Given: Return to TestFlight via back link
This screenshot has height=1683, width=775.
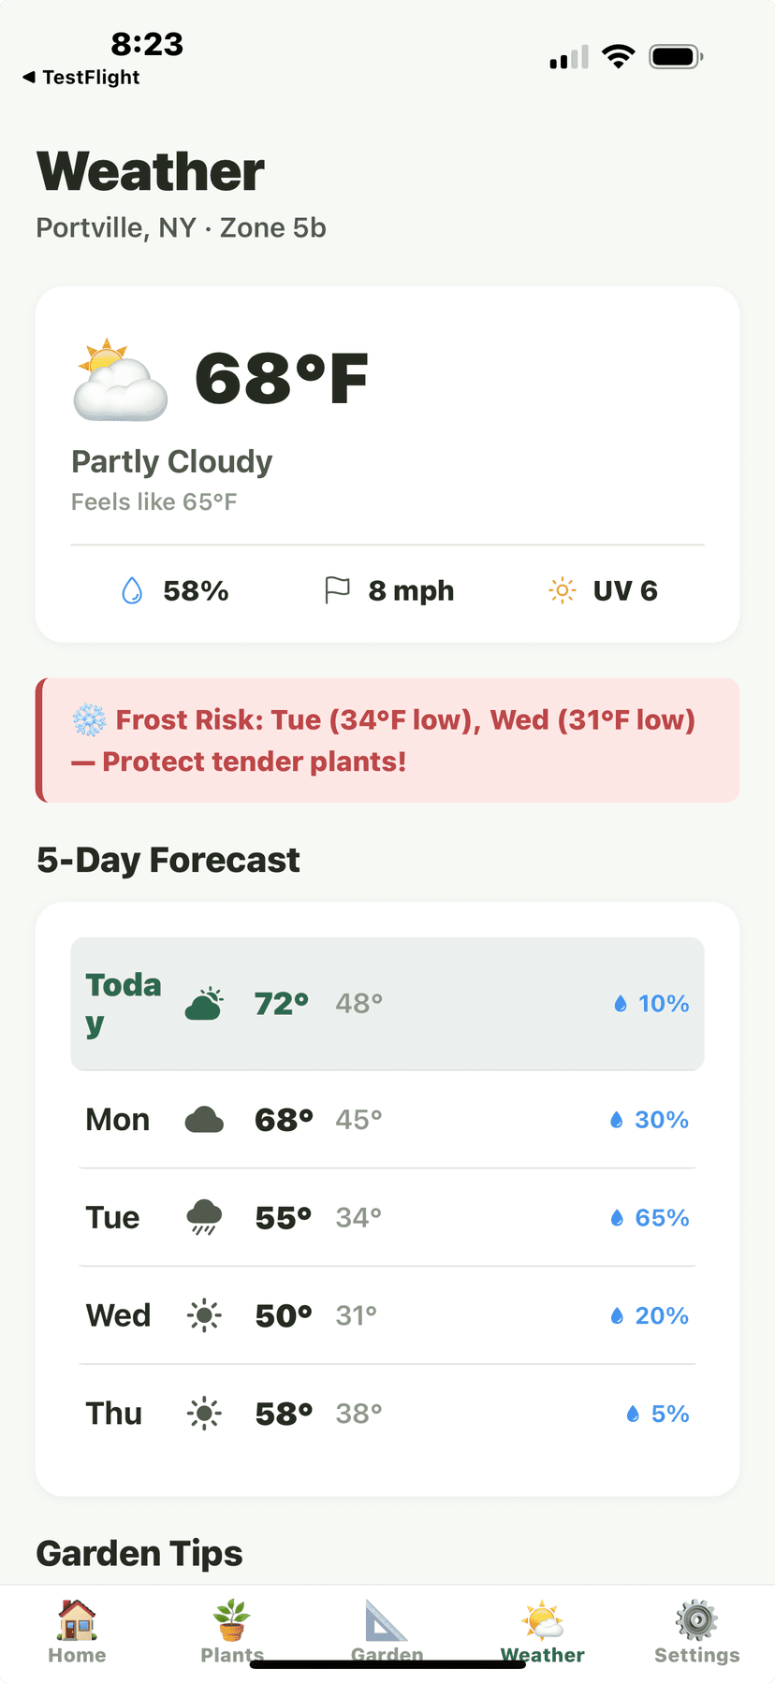Looking at the screenshot, I should point(81,78).
